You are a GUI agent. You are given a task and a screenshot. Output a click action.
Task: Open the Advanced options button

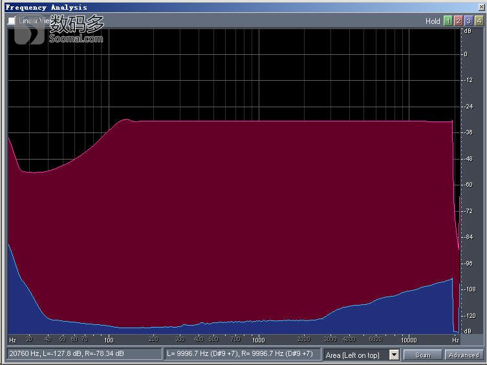point(464,355)
